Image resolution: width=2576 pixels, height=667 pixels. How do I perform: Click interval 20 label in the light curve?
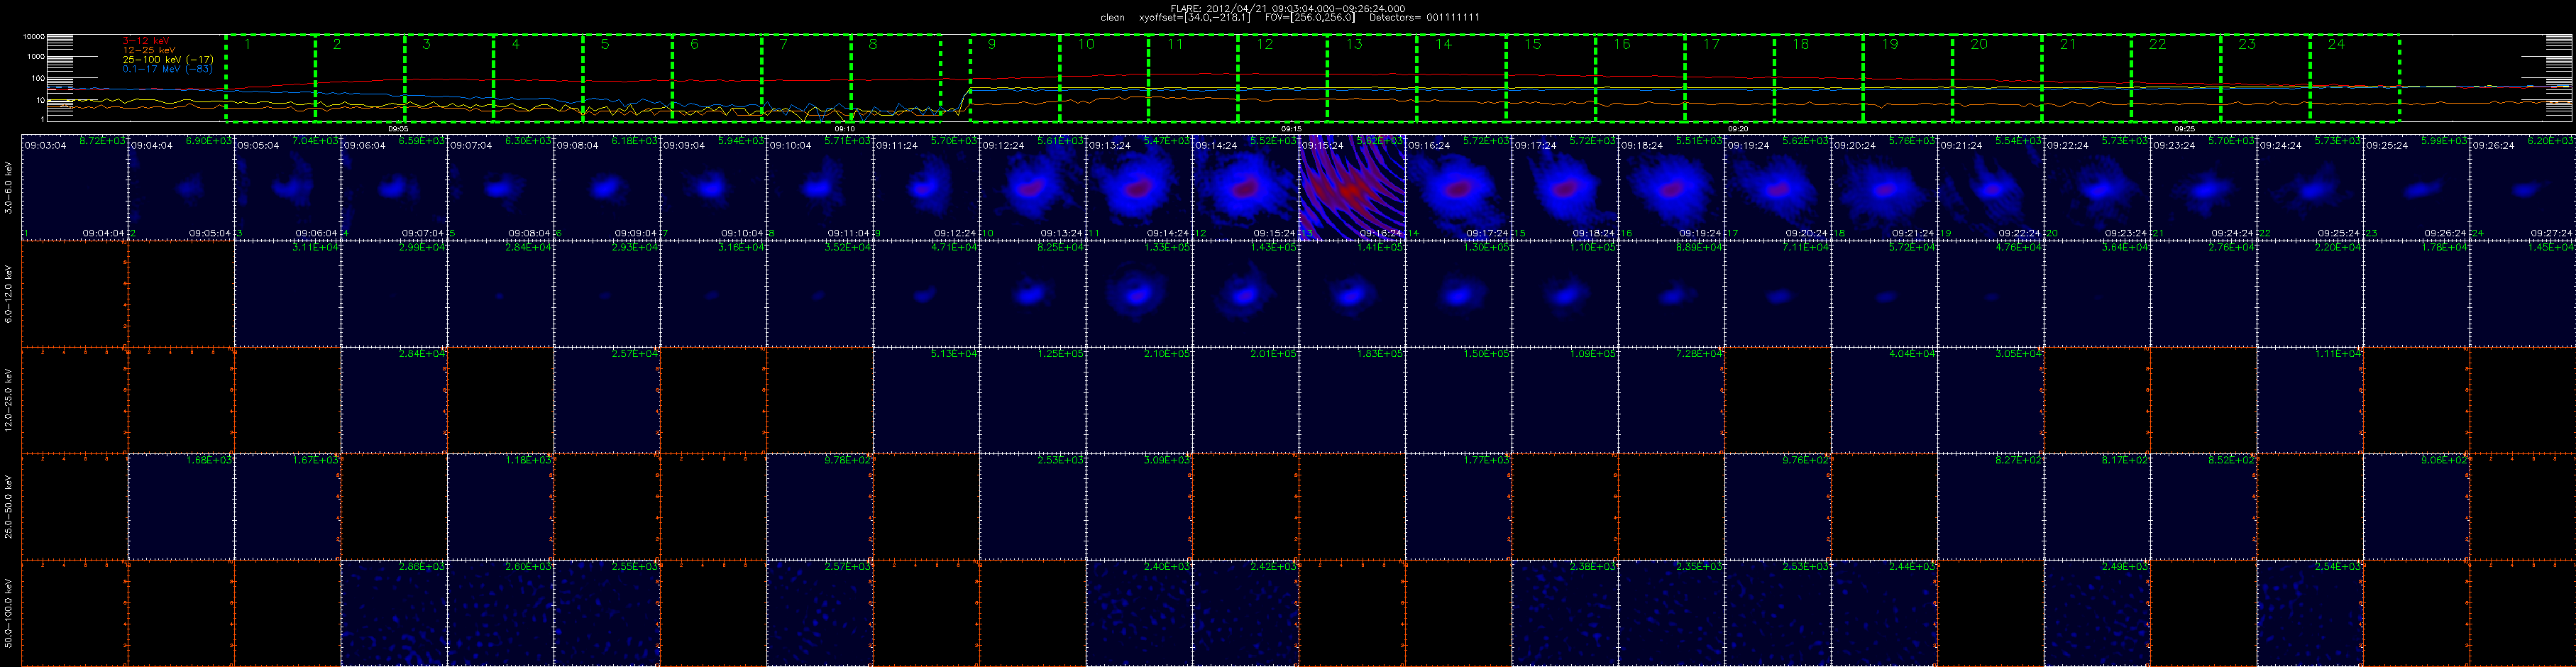(1979, 44)
